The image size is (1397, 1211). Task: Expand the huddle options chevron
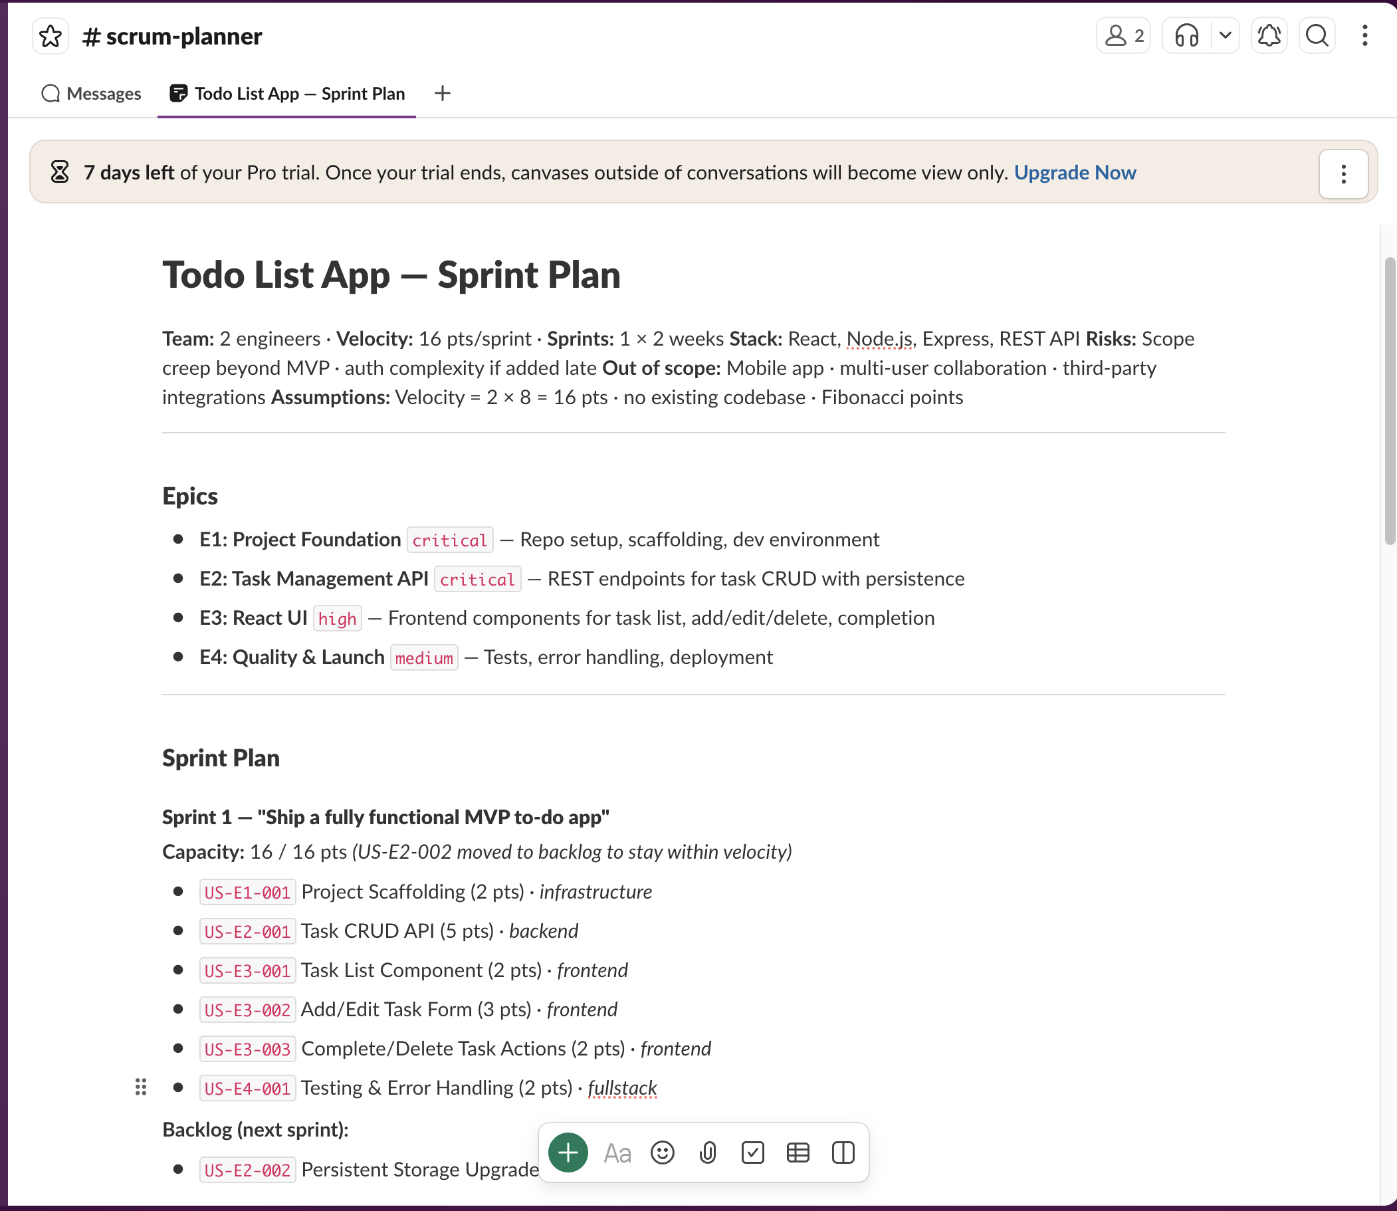click(x=1226, y=36)
